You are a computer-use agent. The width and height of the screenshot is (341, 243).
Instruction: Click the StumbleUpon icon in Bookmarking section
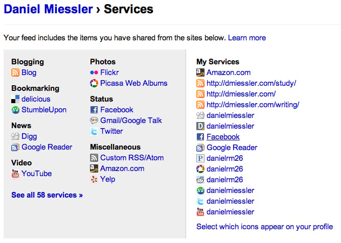pyautogui.click(x=15, y=110)
